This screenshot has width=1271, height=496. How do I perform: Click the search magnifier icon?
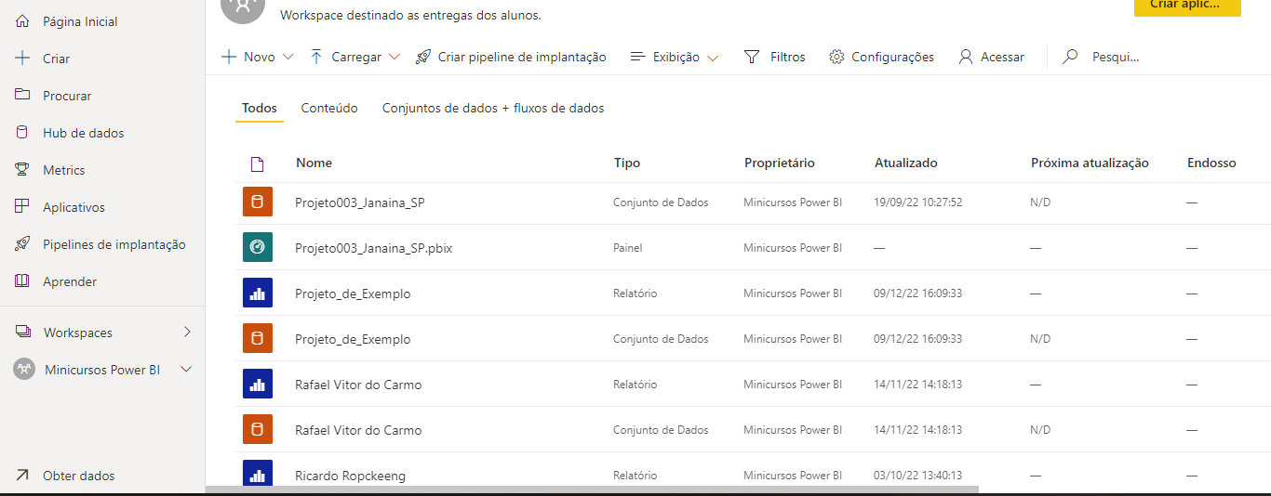1070,57
